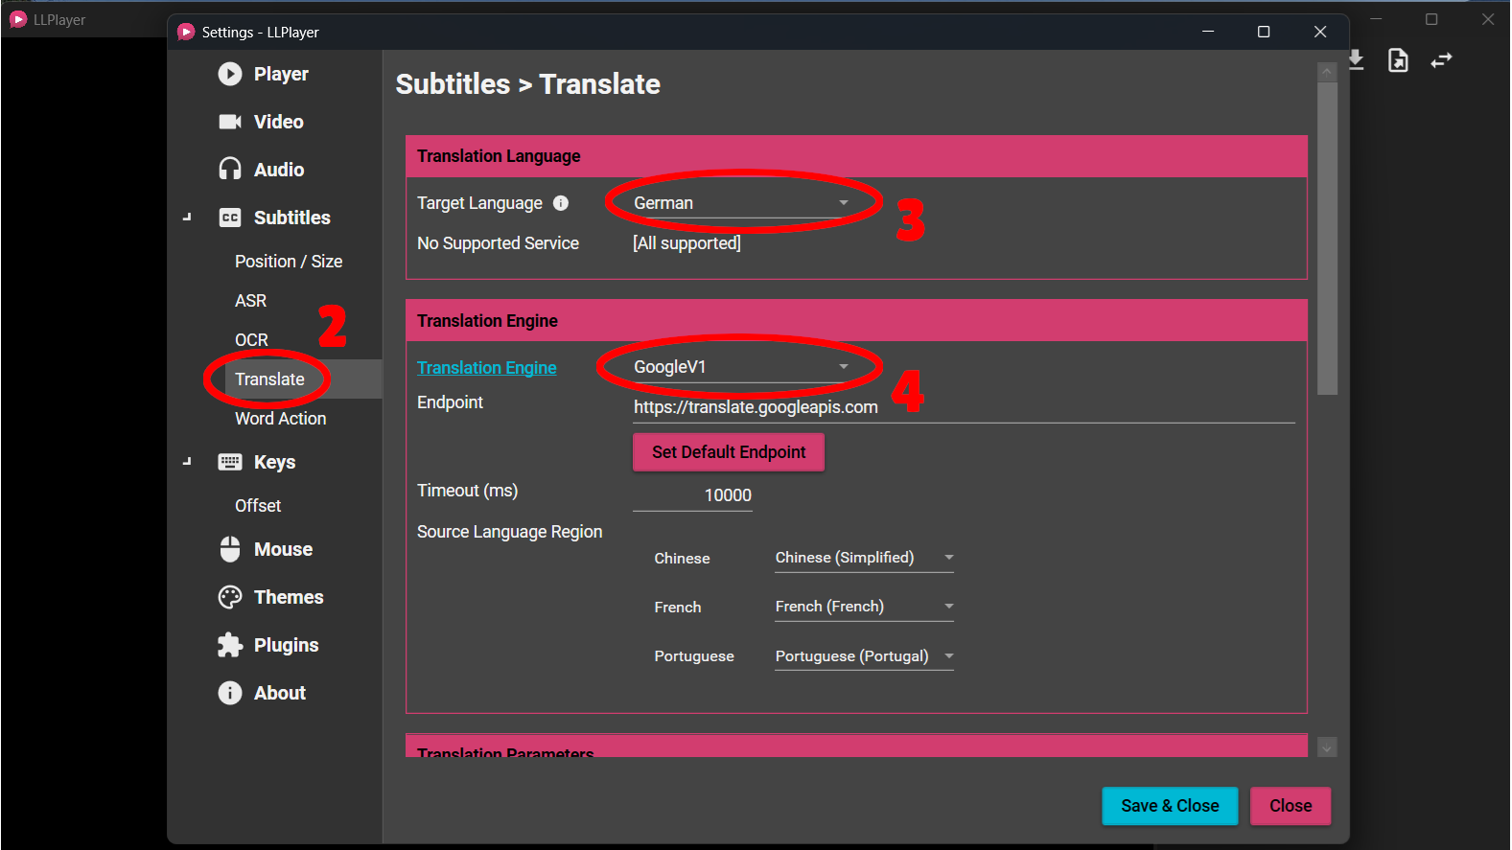Click the About info icon
The width and height of the screenshot is (1512, 850).
[230, 693]
